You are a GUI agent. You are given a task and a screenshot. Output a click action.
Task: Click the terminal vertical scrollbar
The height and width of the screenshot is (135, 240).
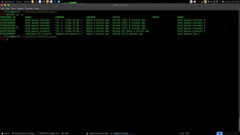coord(239,125)
